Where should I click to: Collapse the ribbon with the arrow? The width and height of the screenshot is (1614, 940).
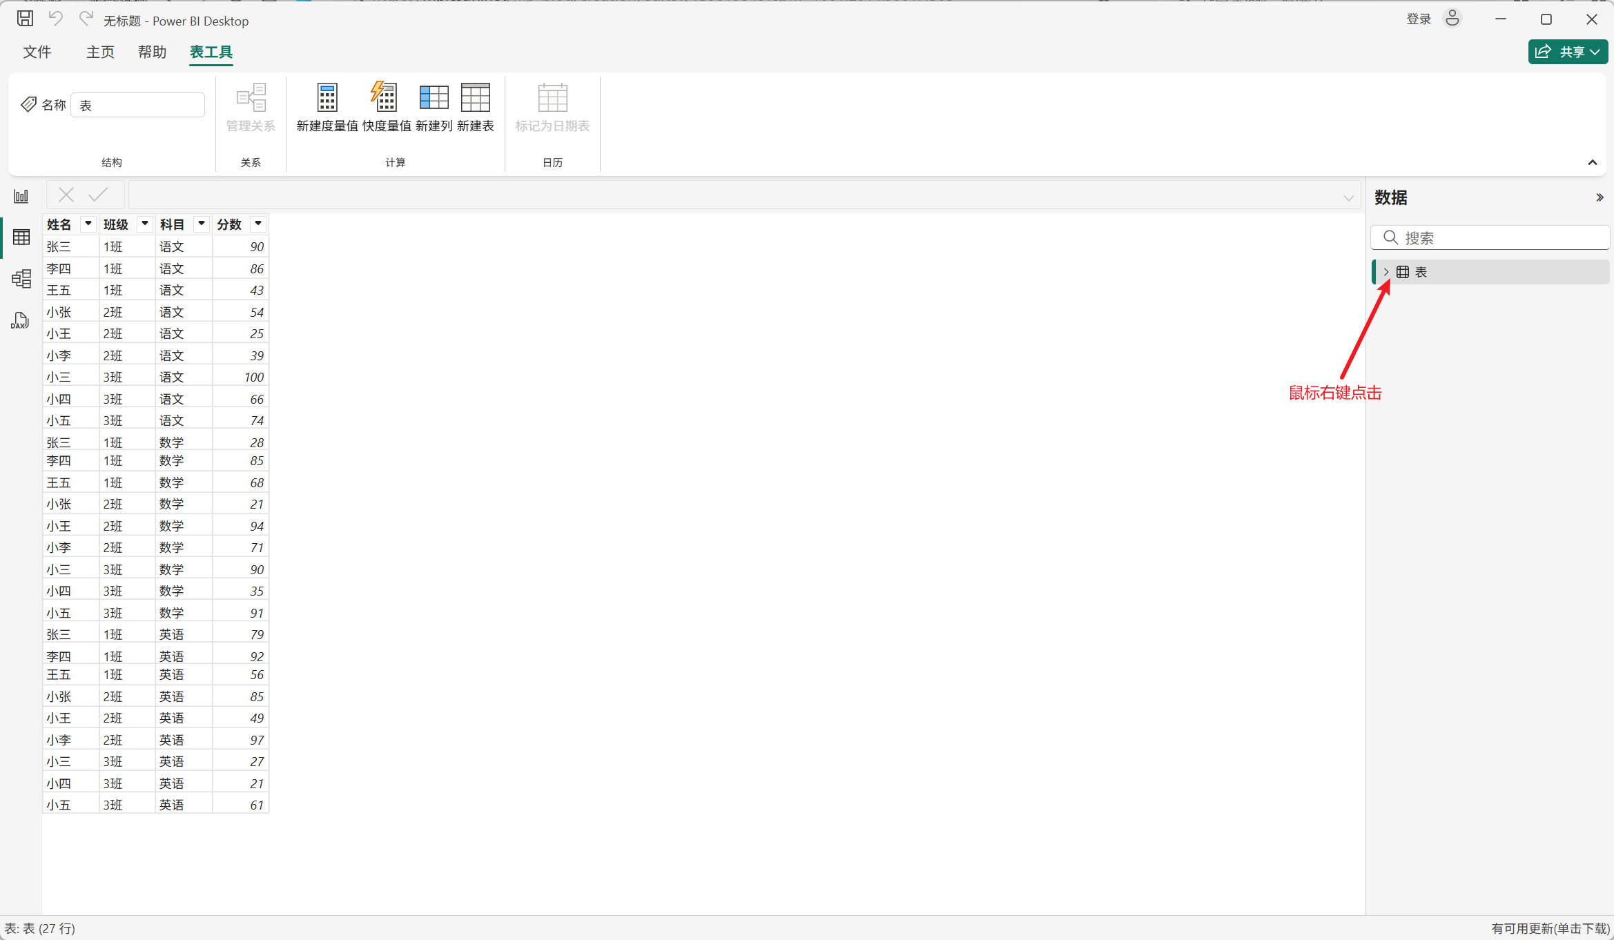pos(1592,163)
